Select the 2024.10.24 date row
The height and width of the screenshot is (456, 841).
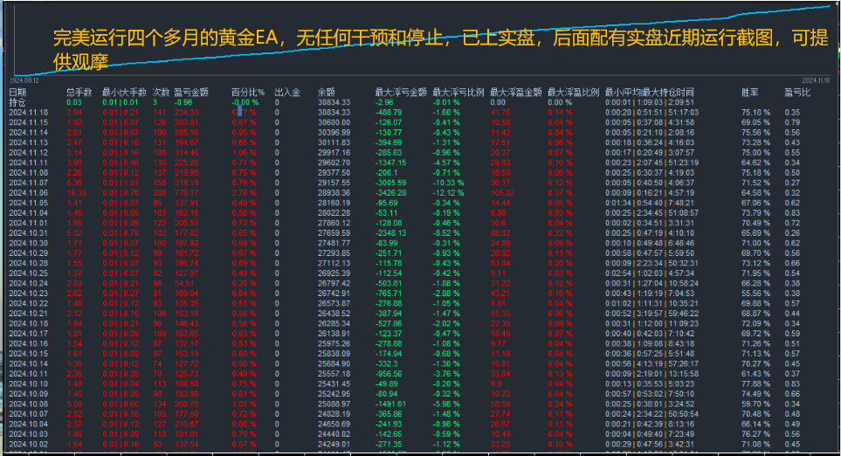[x=29, y=283]
